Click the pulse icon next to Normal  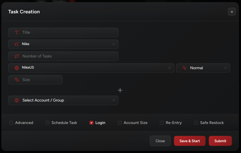184,68
